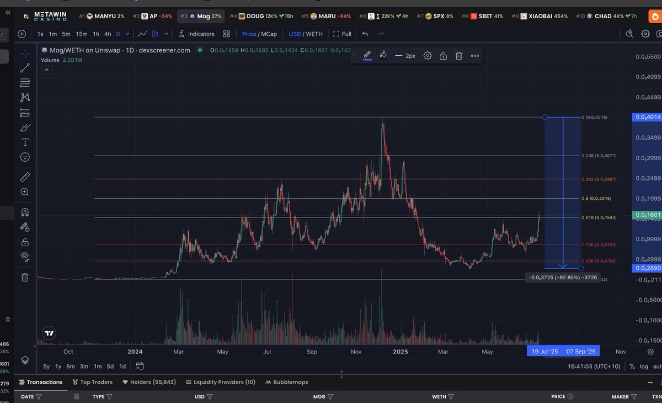Open the Top Traders tab
Image resolution: width=662 pixels, height=403 pixels.
93,382
